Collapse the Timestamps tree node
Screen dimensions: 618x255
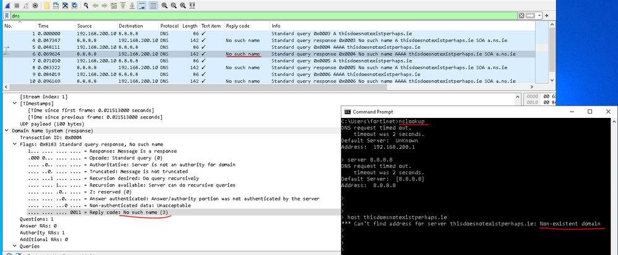[x=14, y=103]
